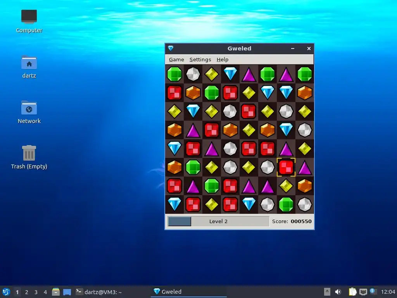Pick the only yellow gem in the fifth row

click(305, 149)
